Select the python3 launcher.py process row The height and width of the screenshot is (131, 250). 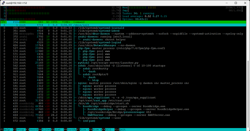point(123,63)
